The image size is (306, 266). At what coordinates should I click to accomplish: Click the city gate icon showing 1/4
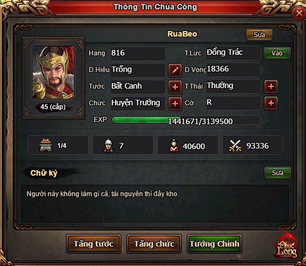pos(45,145)
